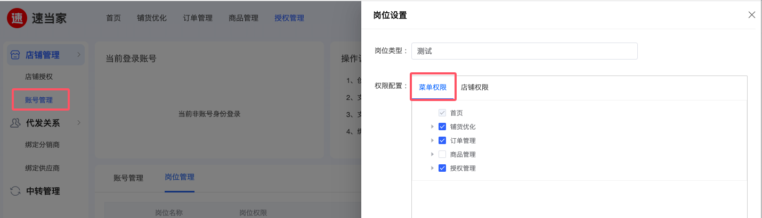Click the 中转管理 refresh icon
762x218 pixels.
(x=15, y=191)
